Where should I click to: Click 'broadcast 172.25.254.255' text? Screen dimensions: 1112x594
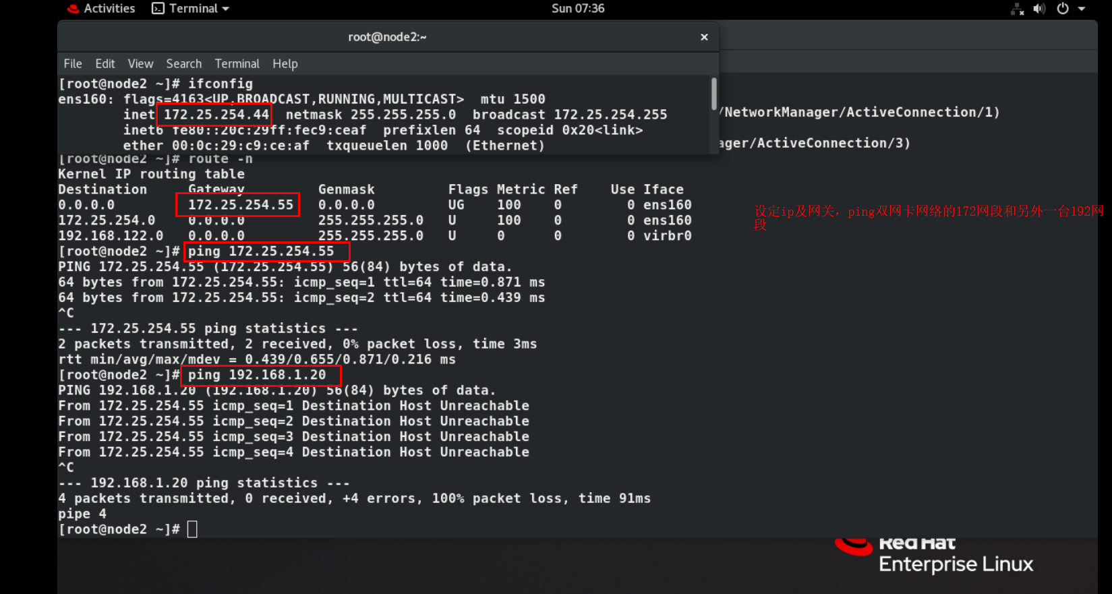(570, 115)
